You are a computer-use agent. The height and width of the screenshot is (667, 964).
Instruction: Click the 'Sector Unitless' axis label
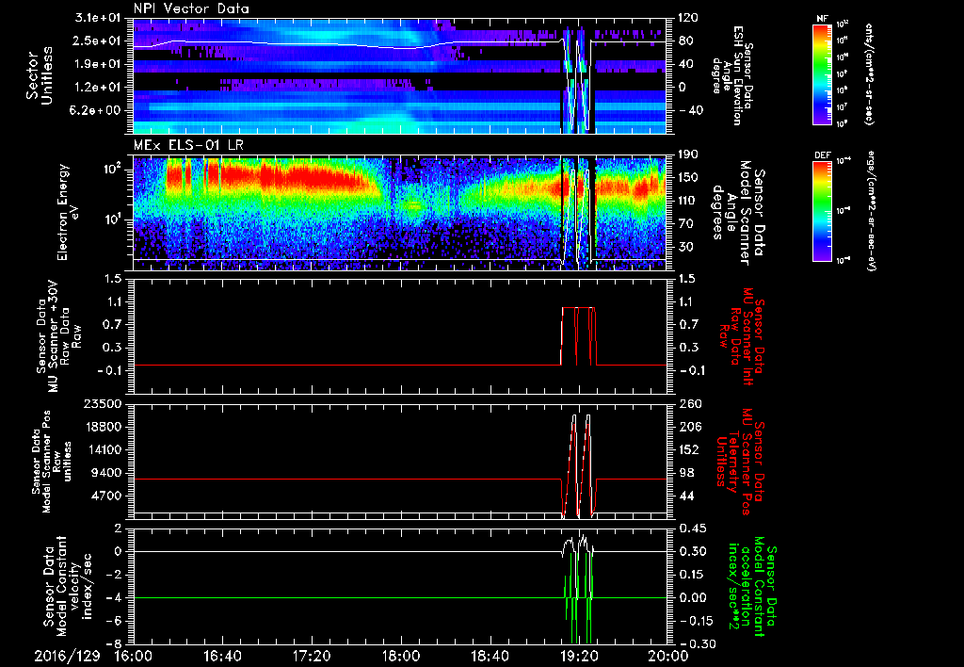click(40, 75)
